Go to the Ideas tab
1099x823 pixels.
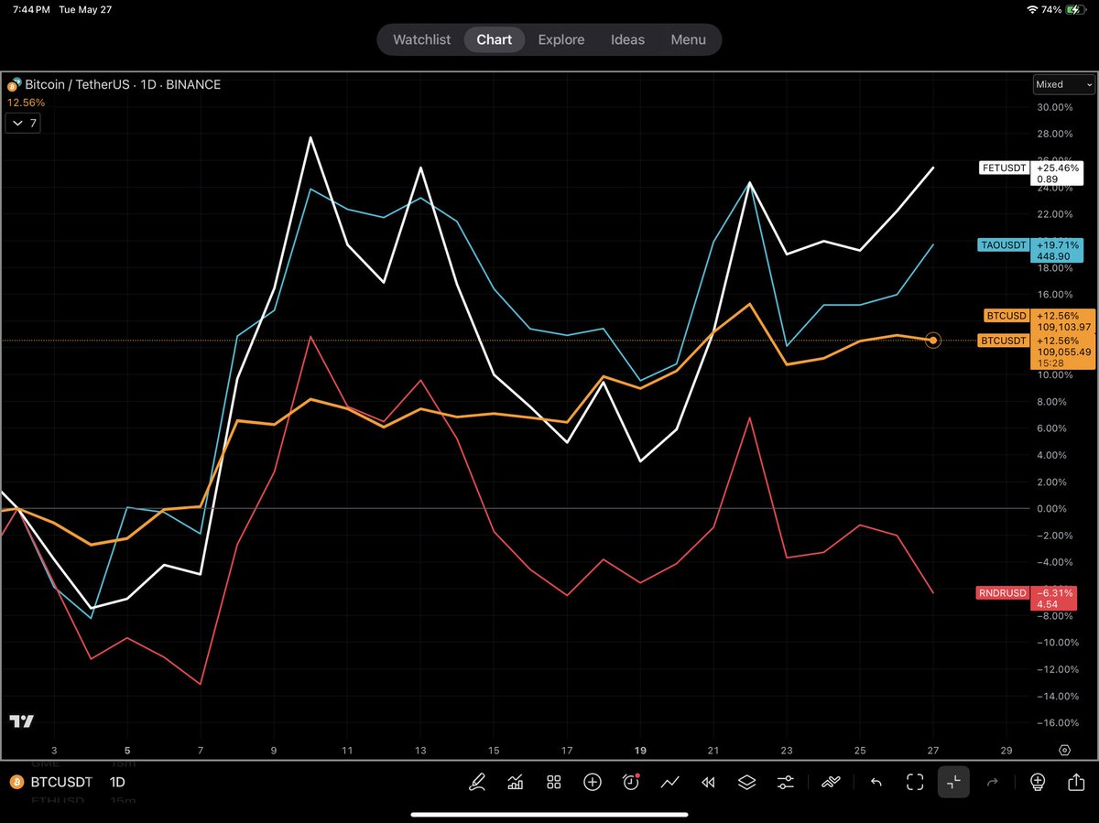pos(628,40)
